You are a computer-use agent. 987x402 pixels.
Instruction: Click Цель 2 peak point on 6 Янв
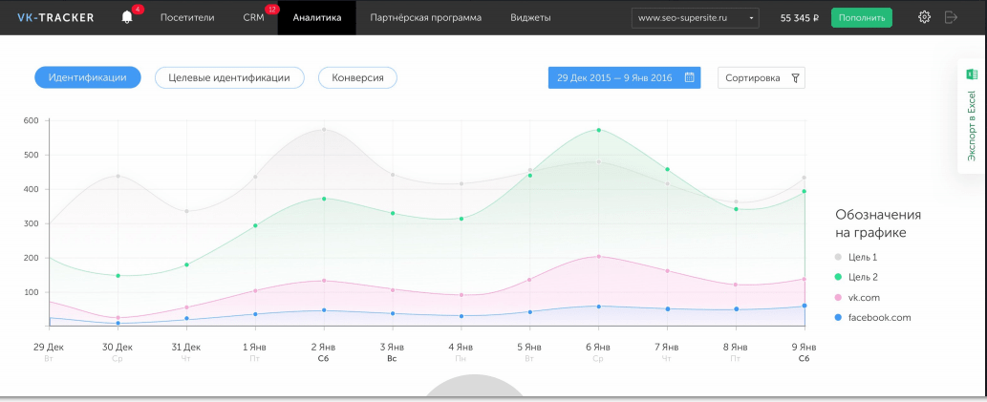[598, 130]
